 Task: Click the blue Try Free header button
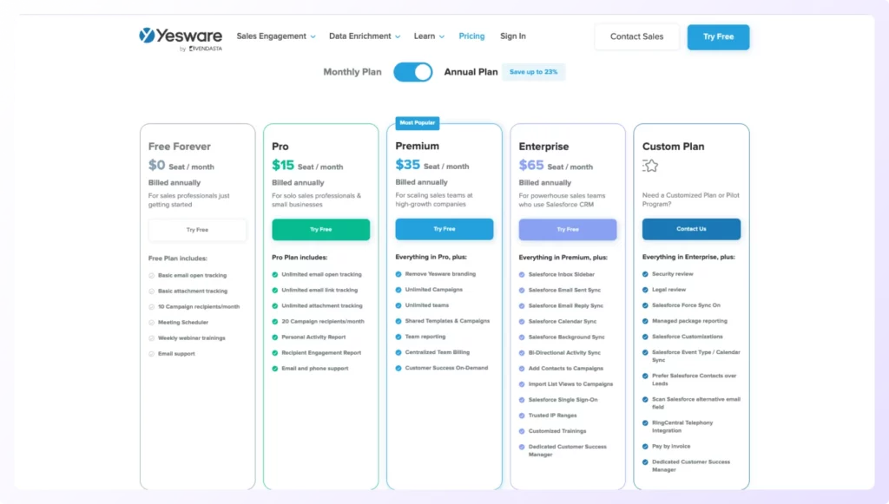pos(718,36)
